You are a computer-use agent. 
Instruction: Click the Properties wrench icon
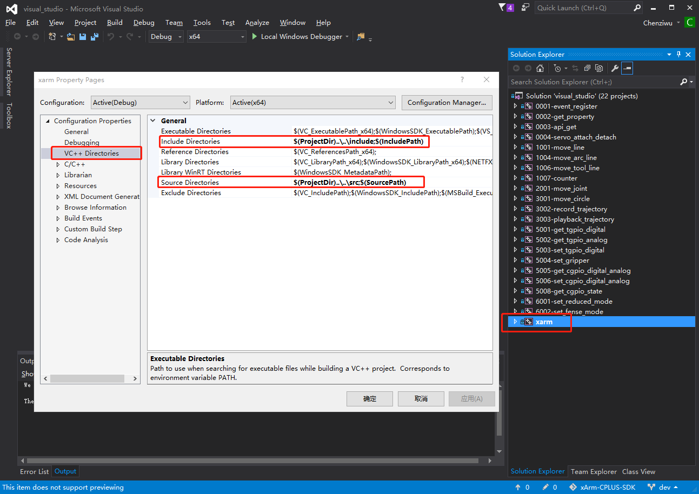(x=615, y=68)
